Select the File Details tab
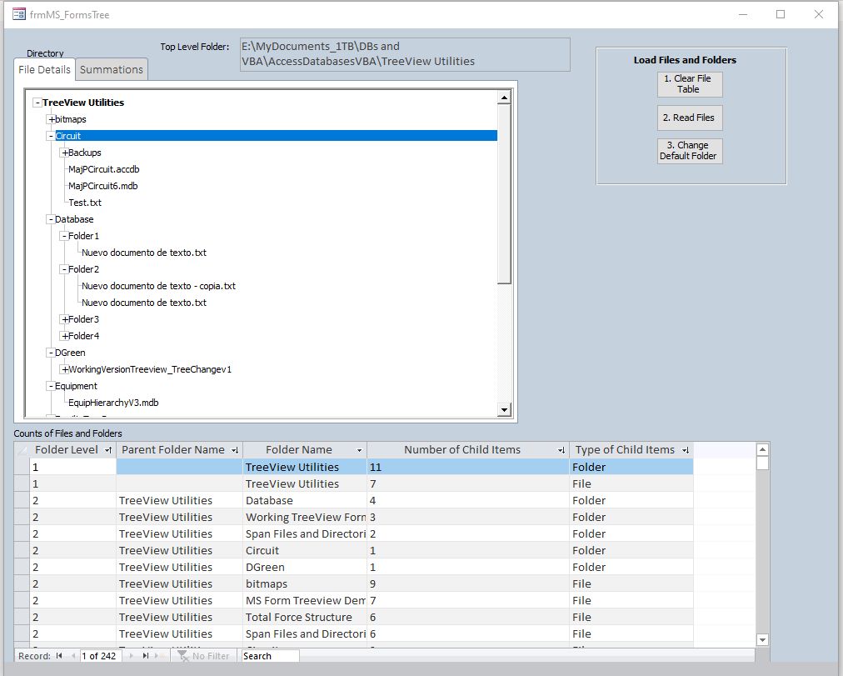The width and height of the screenshot is (843, 676). point(43,70)
